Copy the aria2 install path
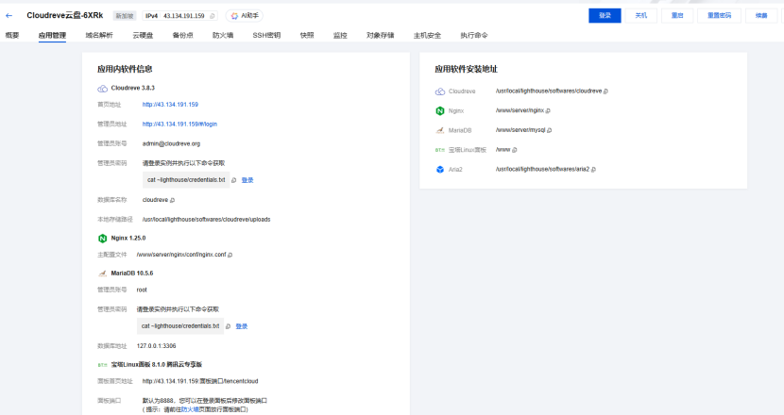This screenshot has width=784, height=415. [x=593, y=169]
